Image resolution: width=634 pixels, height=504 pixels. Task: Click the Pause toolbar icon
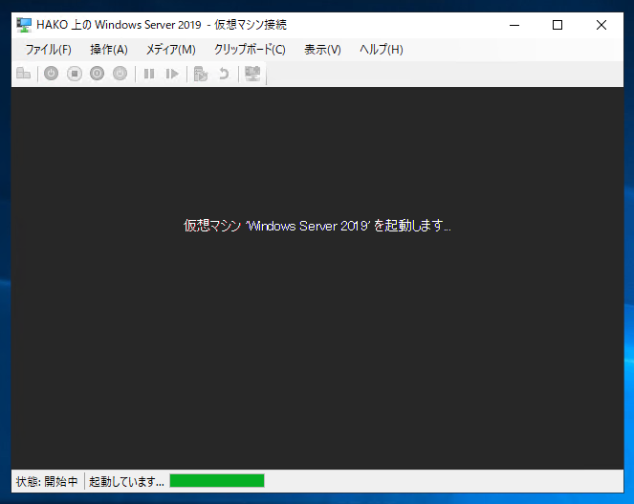point(149,74)
